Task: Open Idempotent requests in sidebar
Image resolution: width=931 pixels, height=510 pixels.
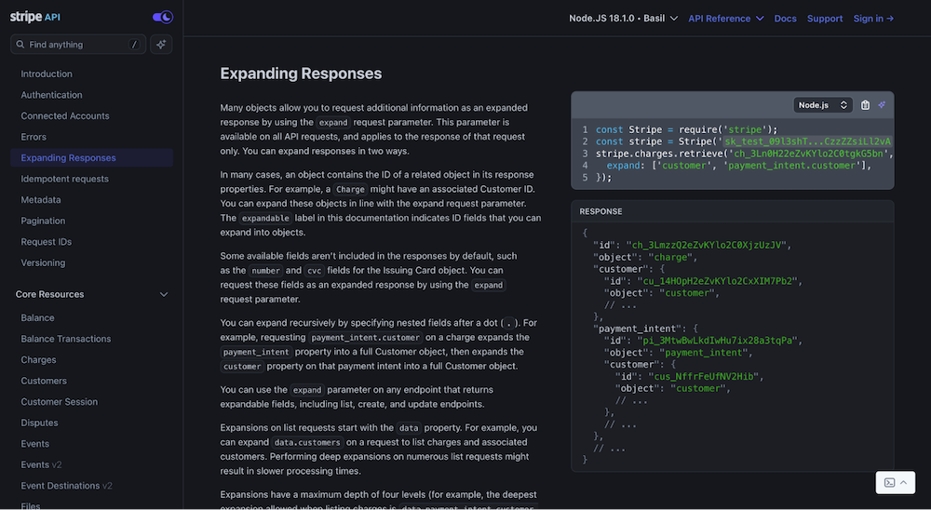Action: click(x=64, y=179)
